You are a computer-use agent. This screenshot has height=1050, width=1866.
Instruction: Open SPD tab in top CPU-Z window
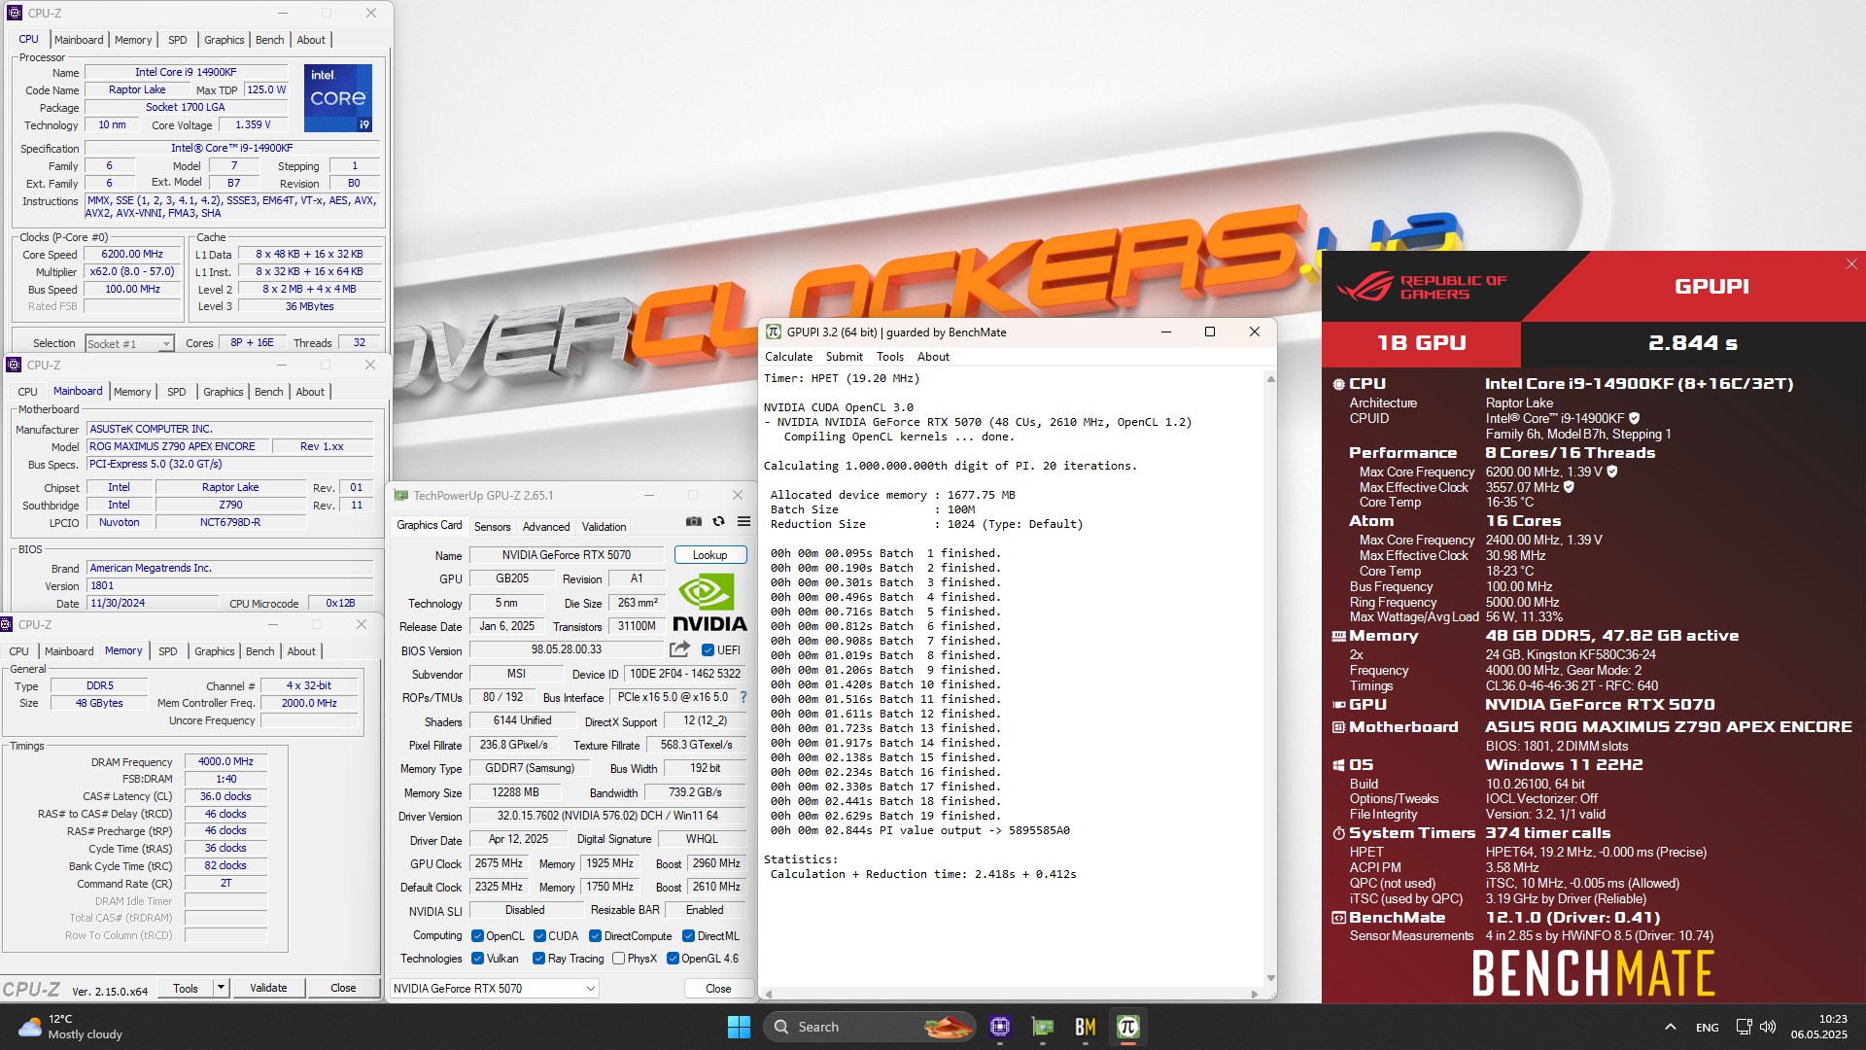point(177,40)
